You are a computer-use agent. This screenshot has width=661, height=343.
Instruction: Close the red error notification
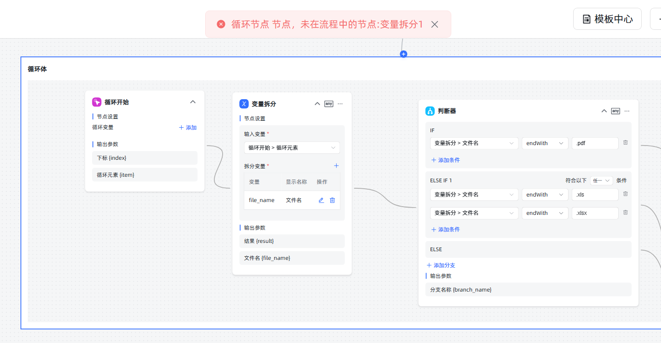(x=435, y=24)
